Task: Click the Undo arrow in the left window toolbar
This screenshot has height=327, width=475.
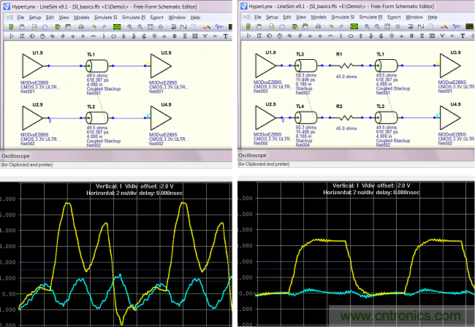Action: click(94, 26)
